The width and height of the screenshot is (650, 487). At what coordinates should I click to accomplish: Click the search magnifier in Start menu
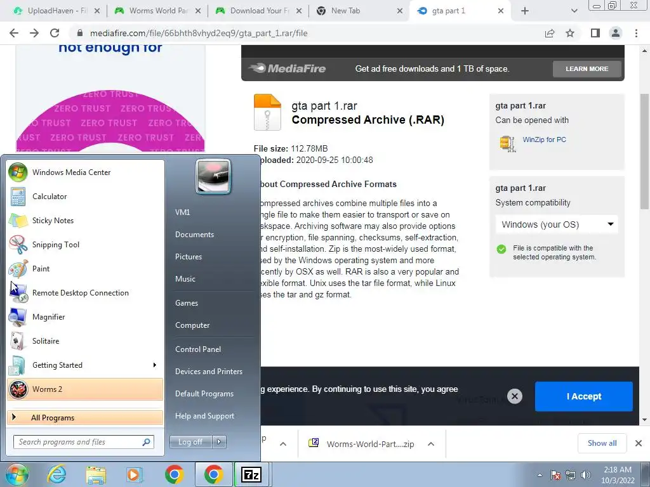point(146,442)
